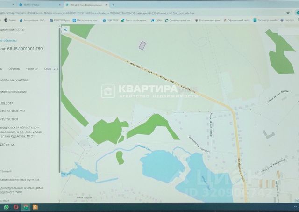
Task: Close the КВАРТИРАplus tab
Action: [60, 5]
